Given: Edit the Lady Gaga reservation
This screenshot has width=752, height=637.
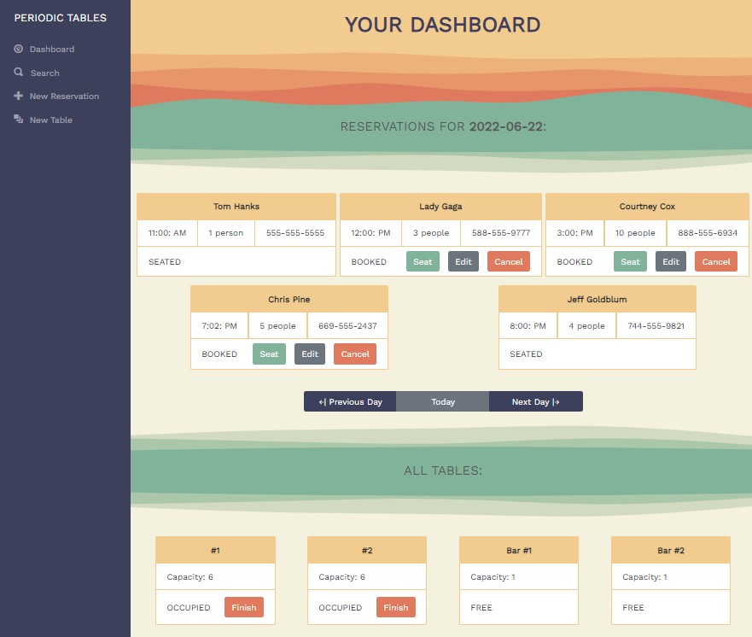Looking at the screenshot, I should [x=463, y=261].
